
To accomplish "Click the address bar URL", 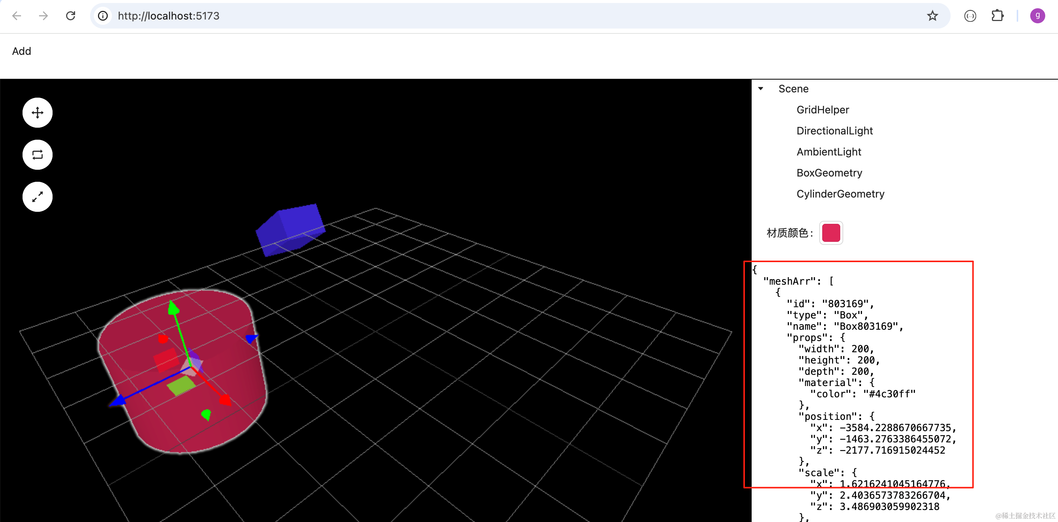I will tap(169, 16).
